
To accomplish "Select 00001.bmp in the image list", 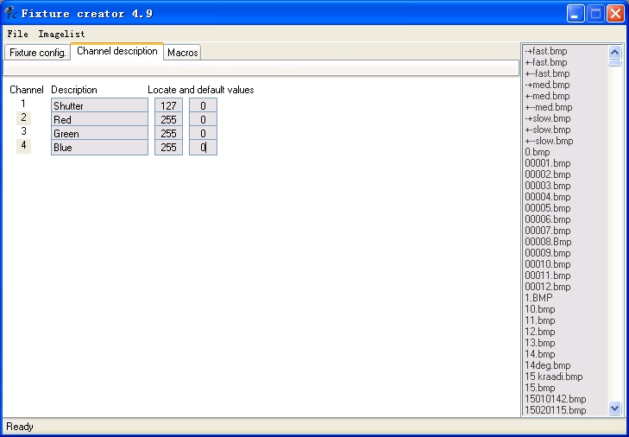I will (548, 163).
